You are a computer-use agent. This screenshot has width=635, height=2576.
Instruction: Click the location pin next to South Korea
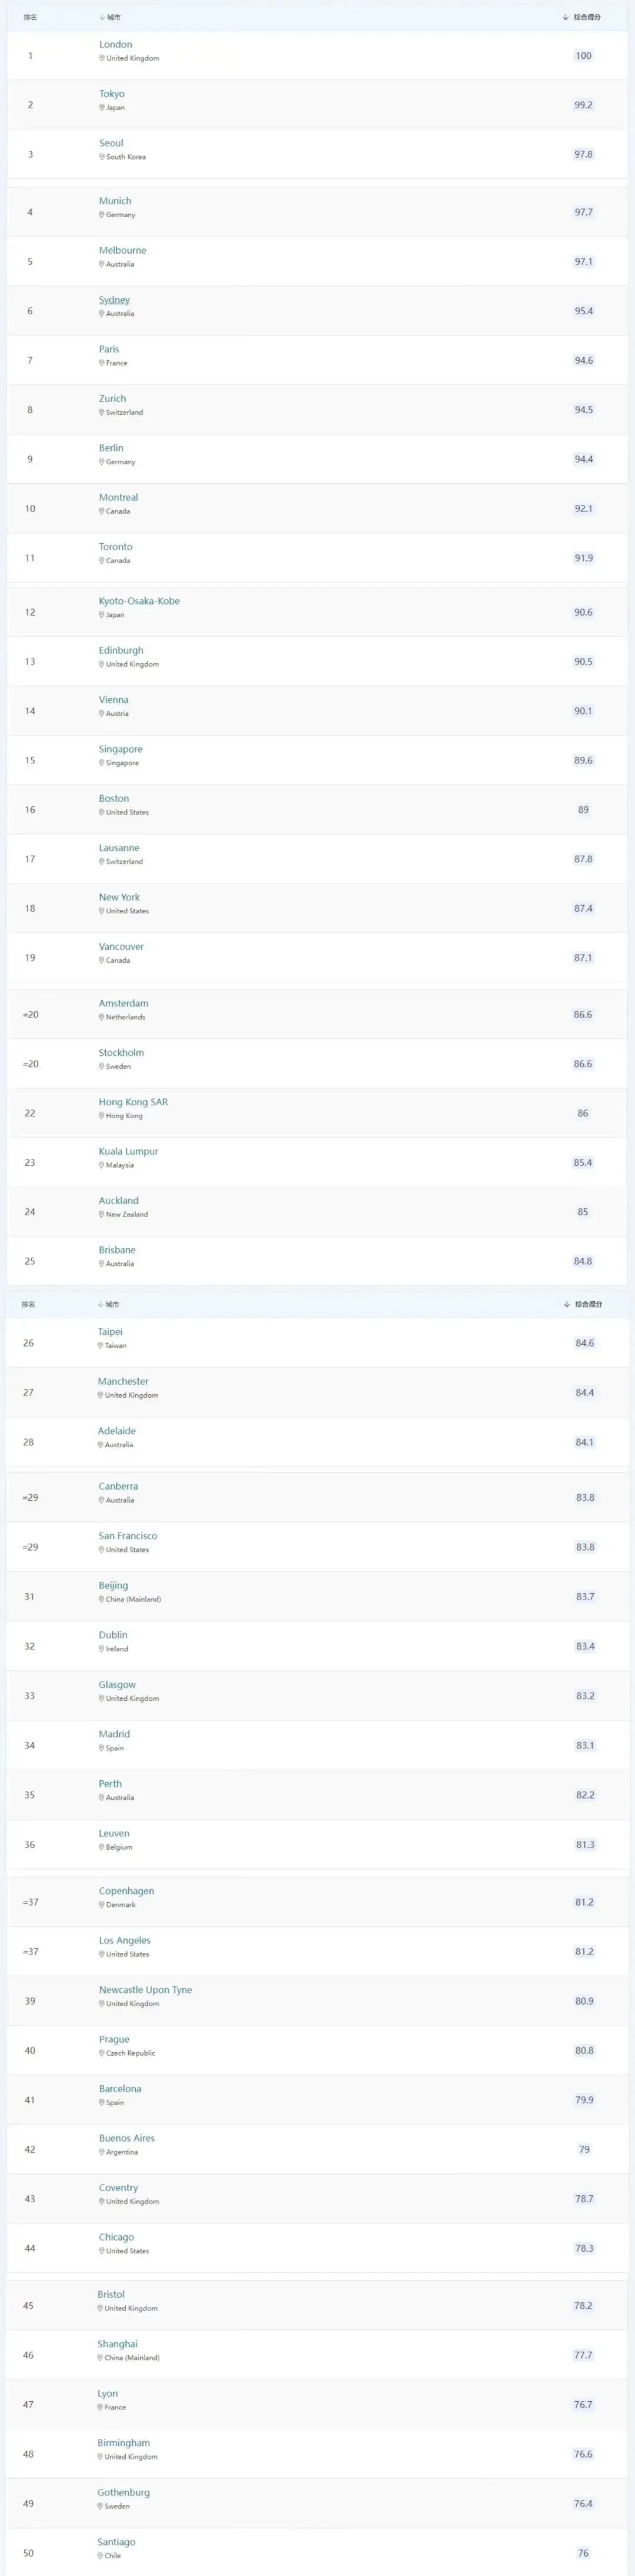coord(102,157)
